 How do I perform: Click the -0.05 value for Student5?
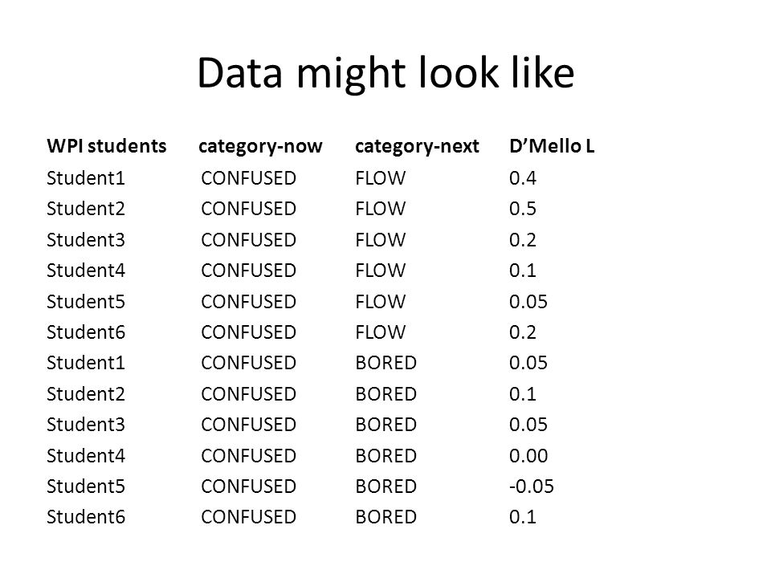(532, 486)
